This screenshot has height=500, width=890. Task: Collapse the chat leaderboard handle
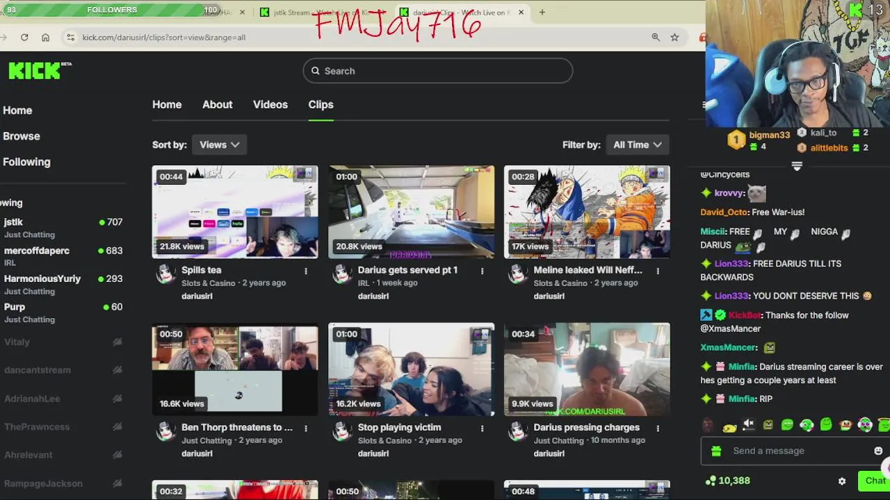click(x=797, y=166)
